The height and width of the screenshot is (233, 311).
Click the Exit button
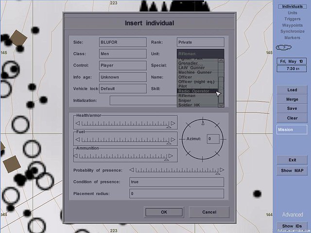pos(292,160)
